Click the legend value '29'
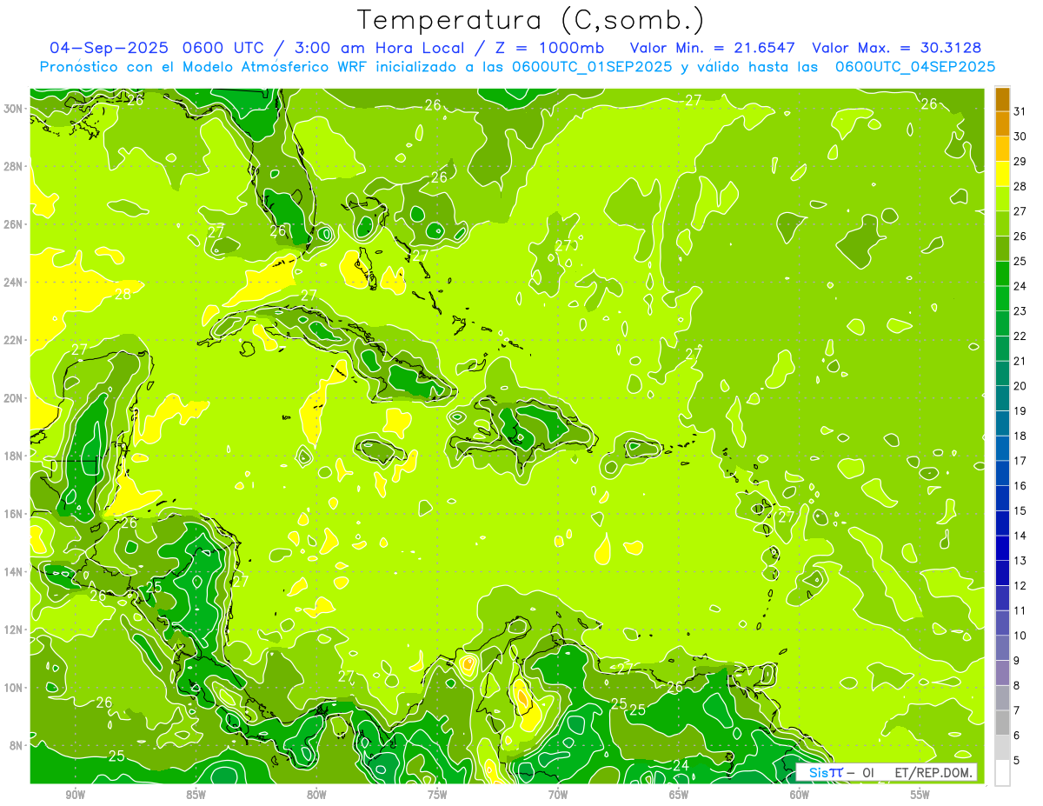 point(1020,162)
